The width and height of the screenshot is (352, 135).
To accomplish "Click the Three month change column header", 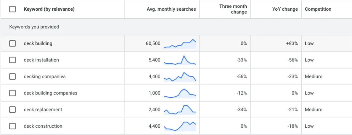I will 233,9.
